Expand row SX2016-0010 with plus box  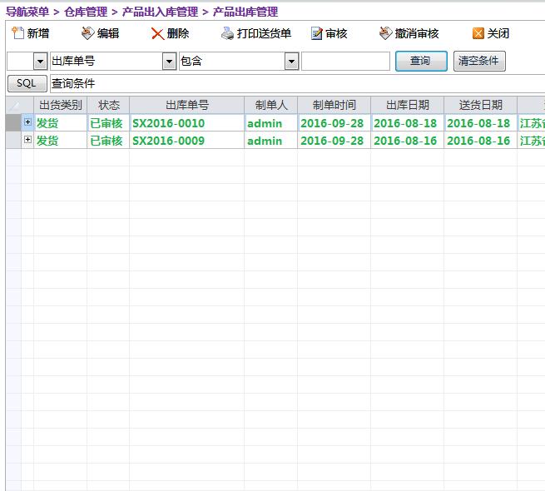(x=27, y=122)
